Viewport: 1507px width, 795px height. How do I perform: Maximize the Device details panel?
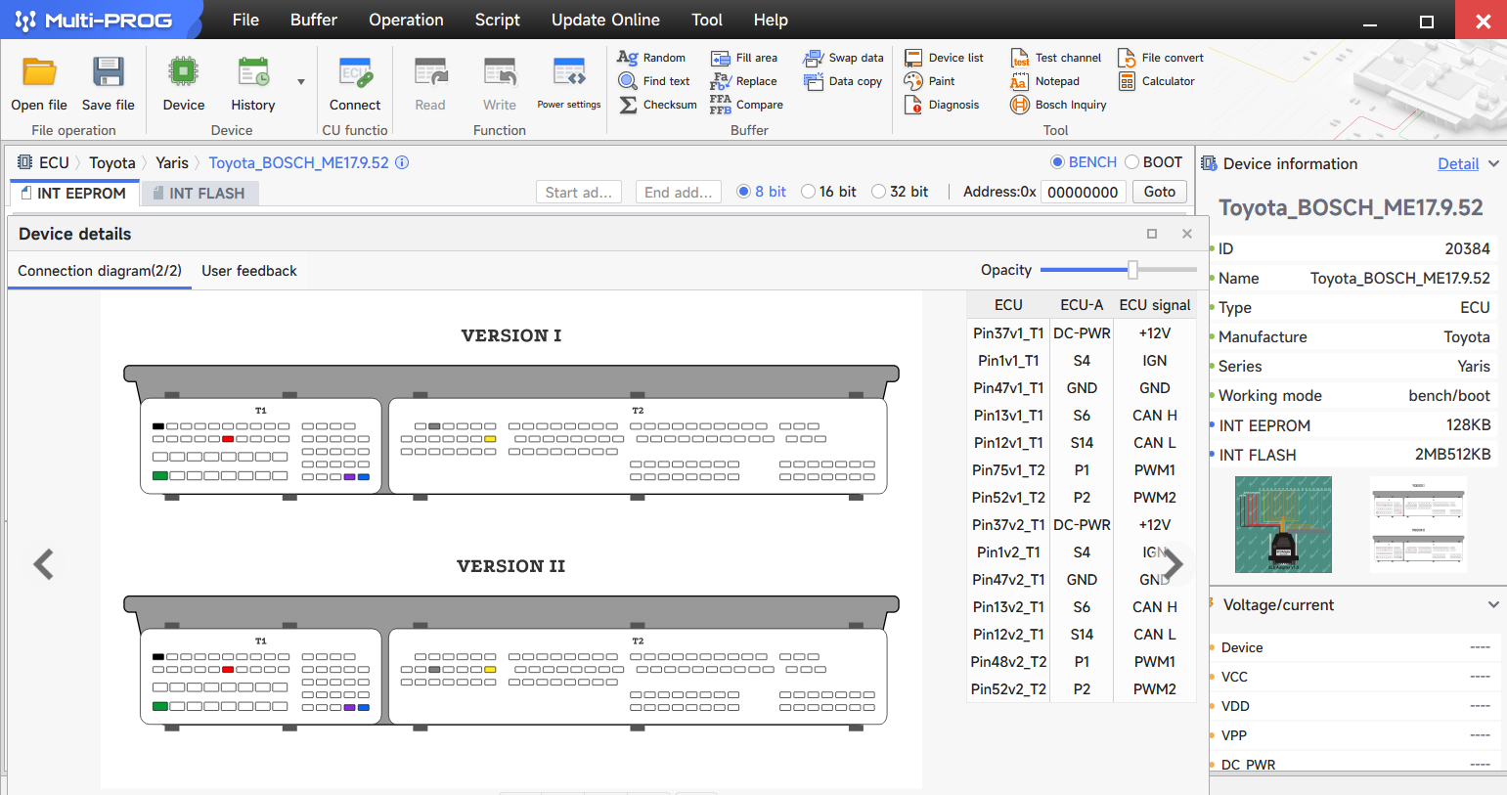(1152, 234)
